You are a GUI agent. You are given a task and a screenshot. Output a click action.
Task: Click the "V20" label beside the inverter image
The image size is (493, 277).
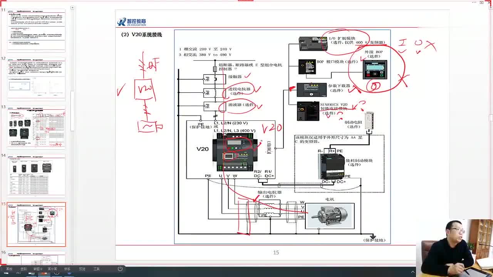(203, 149)
